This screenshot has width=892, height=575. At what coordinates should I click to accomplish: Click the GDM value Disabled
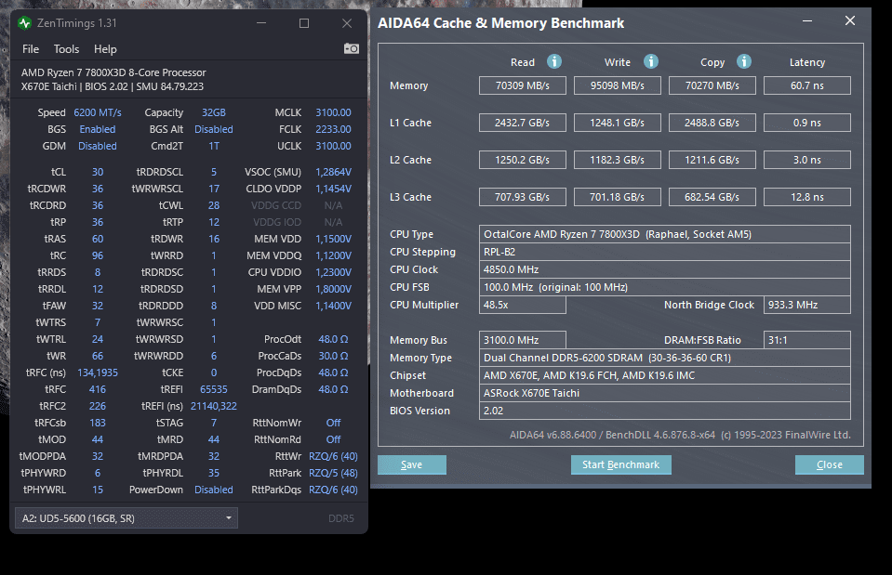(x=98, y=146)
